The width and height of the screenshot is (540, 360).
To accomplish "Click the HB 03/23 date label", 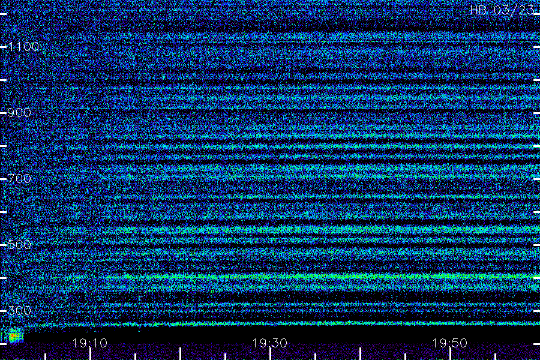I will pos(502,10).
